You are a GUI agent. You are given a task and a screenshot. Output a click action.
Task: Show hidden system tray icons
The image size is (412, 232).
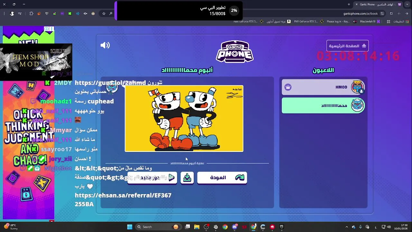point(347,227)
